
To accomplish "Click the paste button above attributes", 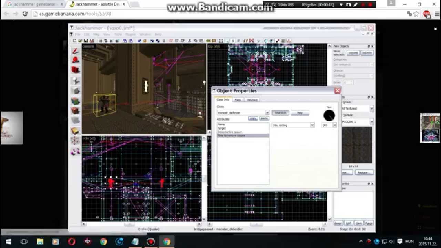I will 264,118.
